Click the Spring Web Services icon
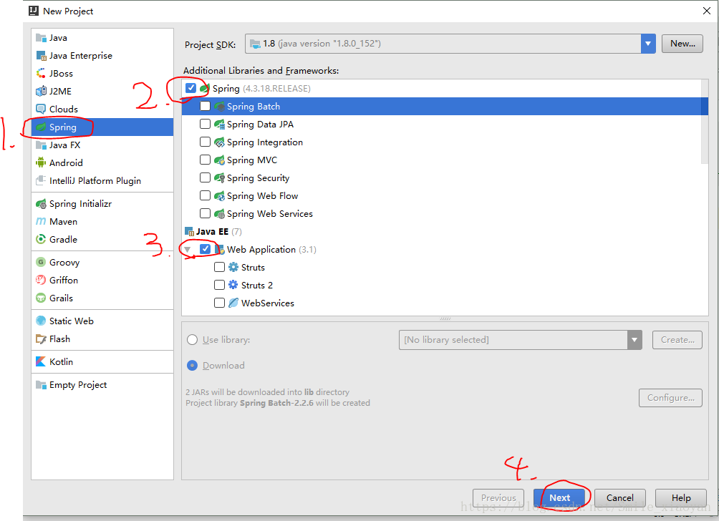Image resolution: width=719 pixels, height=521 pixels. 220,213
